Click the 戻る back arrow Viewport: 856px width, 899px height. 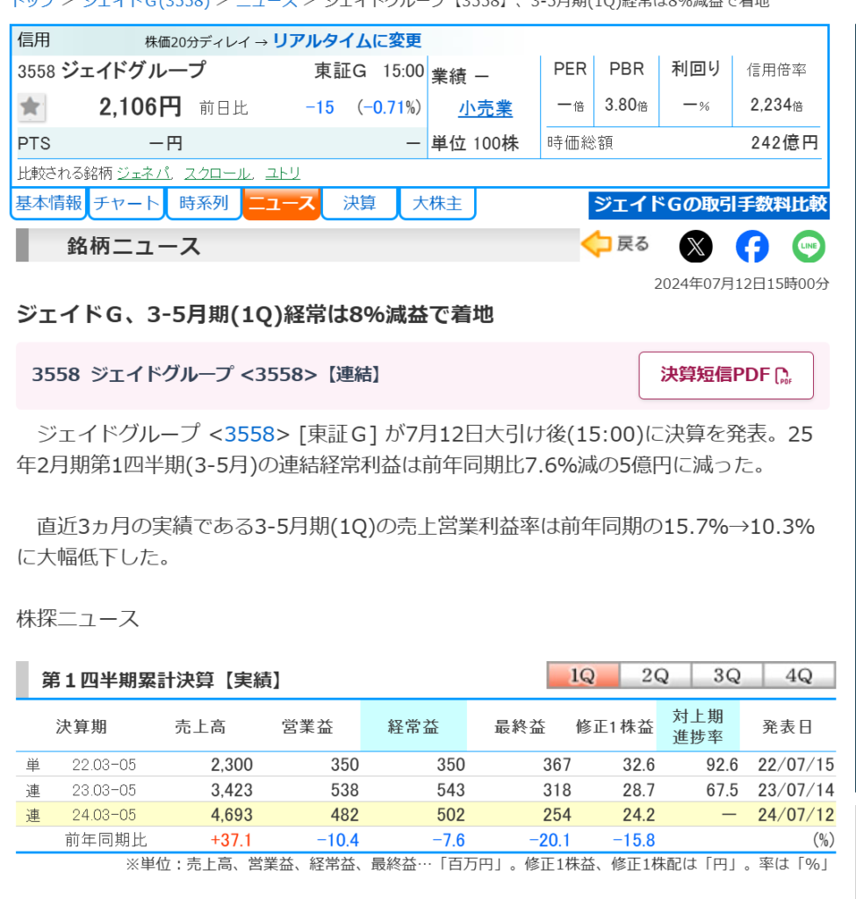pos(615,244)
